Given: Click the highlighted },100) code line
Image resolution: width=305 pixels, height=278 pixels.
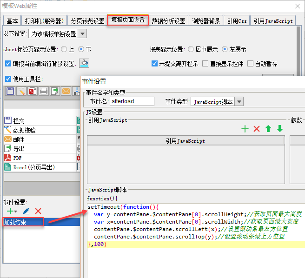Looking at the screenshot, I should (196, 244).
